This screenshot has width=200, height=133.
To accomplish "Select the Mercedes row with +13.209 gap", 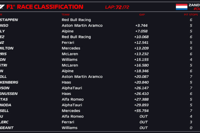I will (100, 48).
